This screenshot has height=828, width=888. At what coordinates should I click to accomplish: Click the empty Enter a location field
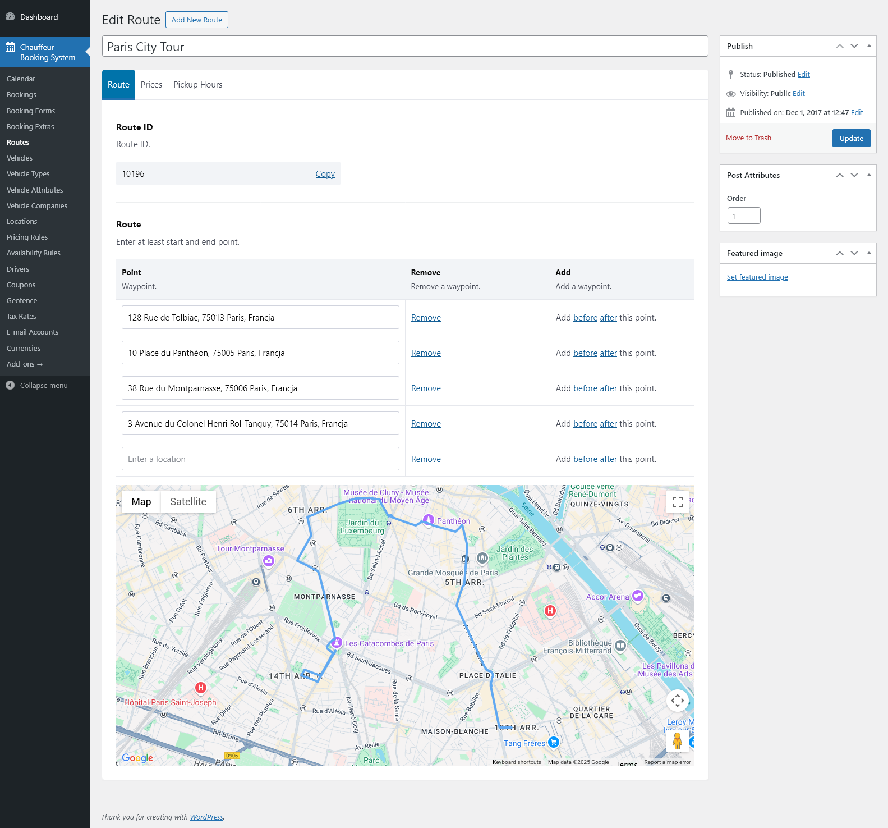coord(260,459)
